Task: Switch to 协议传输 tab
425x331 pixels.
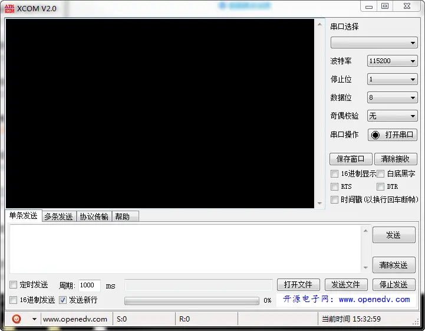Action: [x=94, y=217]
